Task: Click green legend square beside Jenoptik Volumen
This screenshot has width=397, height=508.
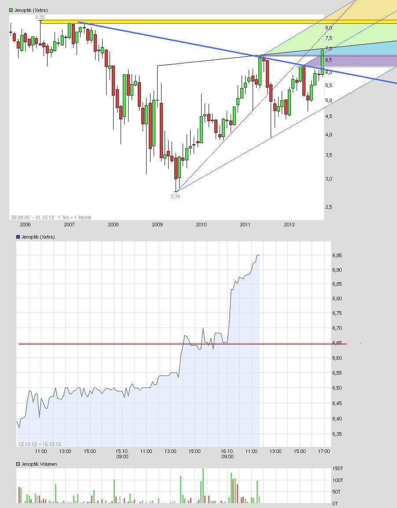Action: 18,464
